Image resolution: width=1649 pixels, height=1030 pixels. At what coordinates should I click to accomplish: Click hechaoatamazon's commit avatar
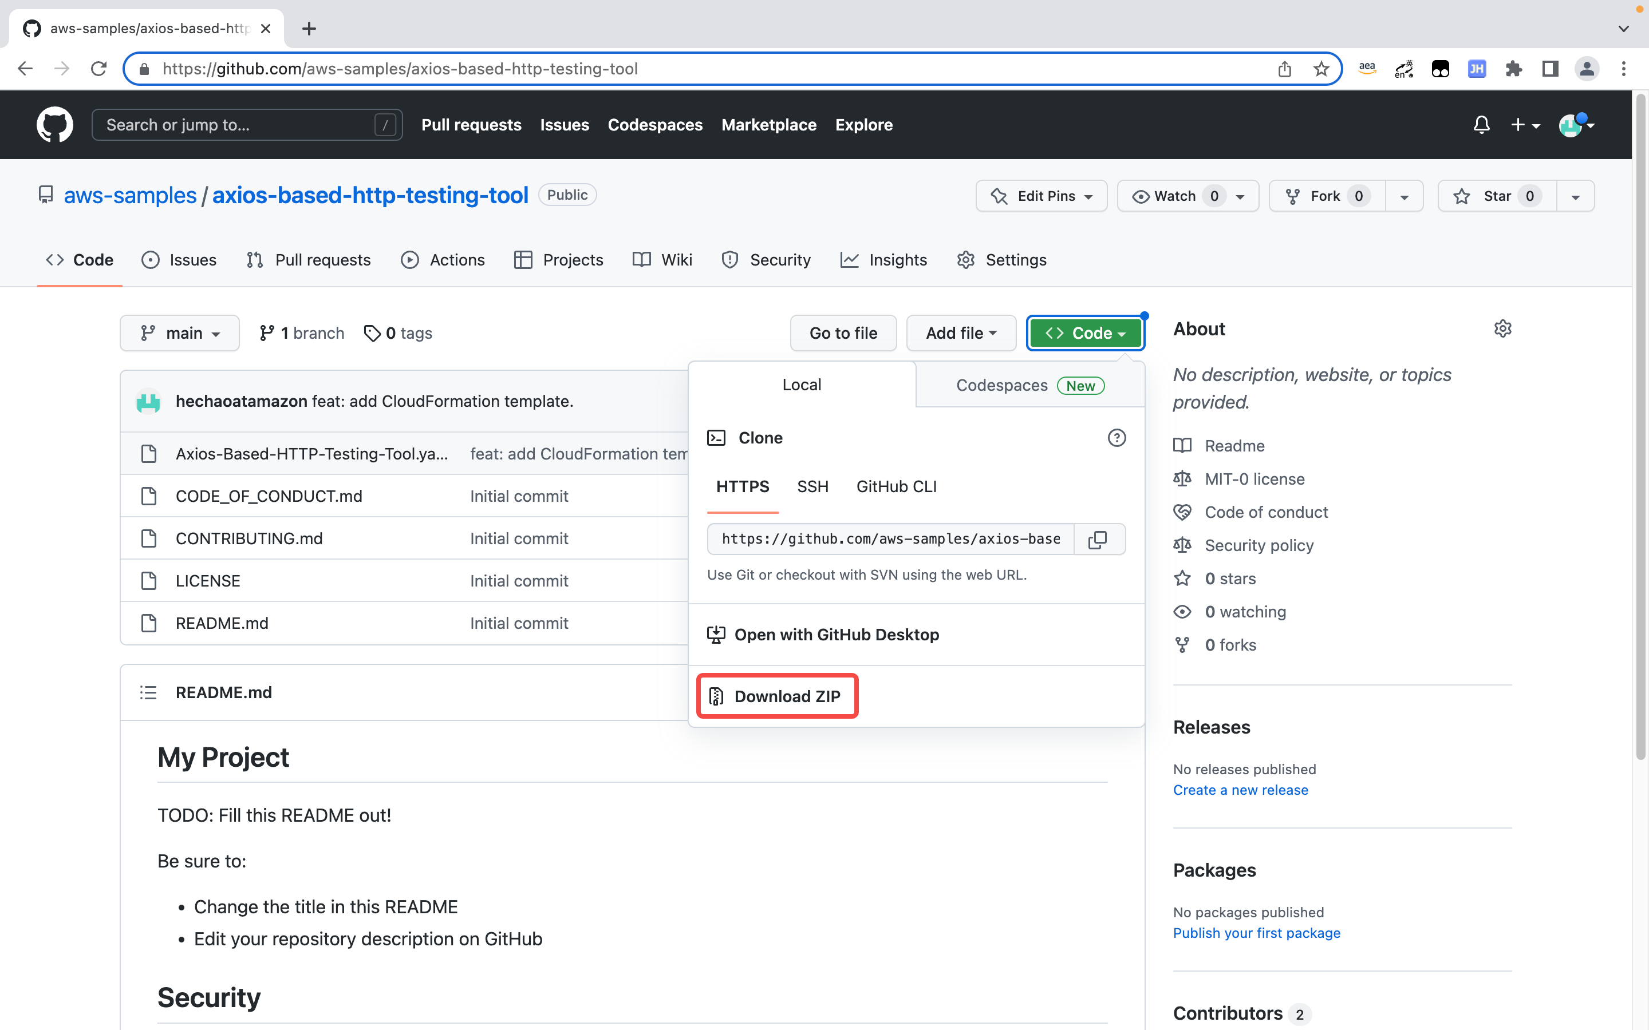coord(148,401)
